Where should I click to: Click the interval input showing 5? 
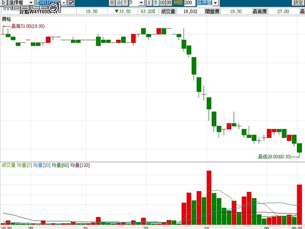click(x=134, y=3)
